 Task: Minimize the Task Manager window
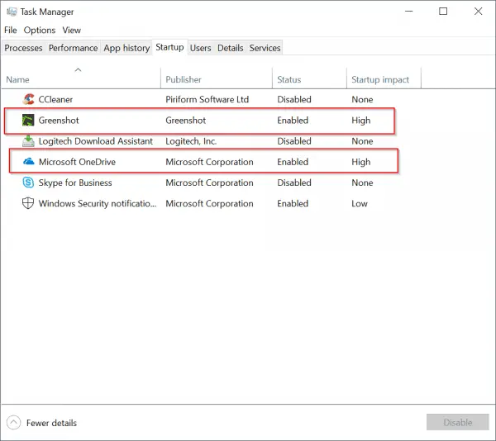coord(408,11)
